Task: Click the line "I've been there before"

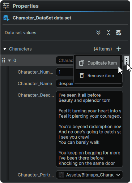Action: [x=81, y=158]
